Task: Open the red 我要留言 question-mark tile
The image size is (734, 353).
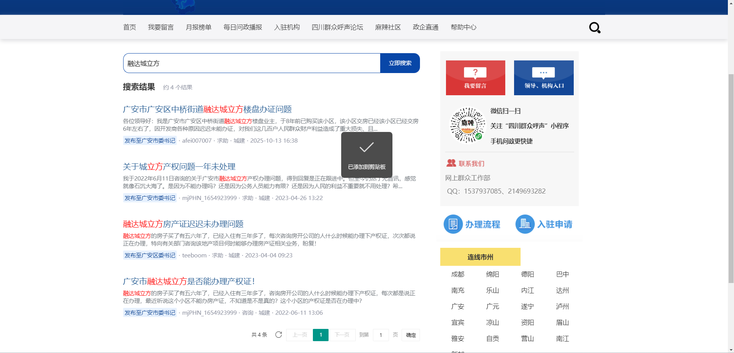Action: pyautogui.click(x=475, y=78)
